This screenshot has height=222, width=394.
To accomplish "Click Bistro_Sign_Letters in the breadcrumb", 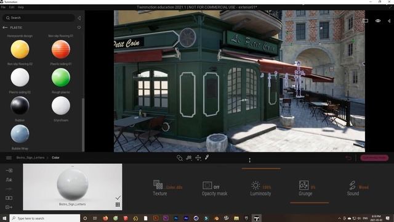I will 30,158.
